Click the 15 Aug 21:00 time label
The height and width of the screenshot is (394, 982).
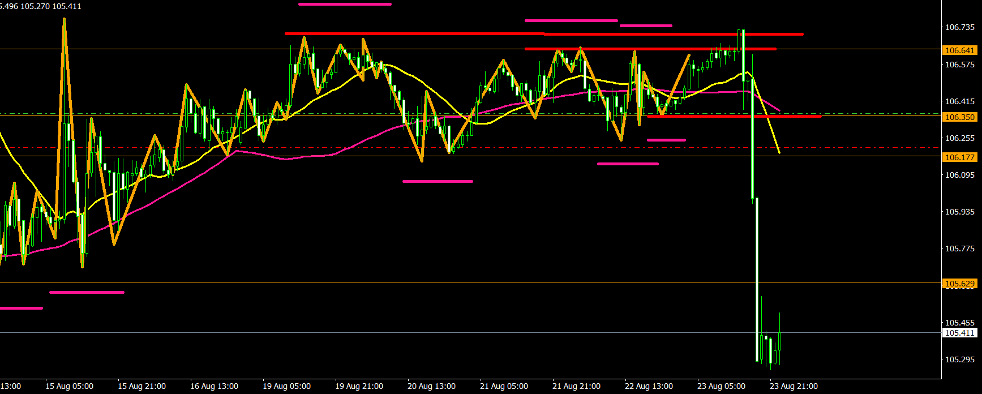(141, 386)
